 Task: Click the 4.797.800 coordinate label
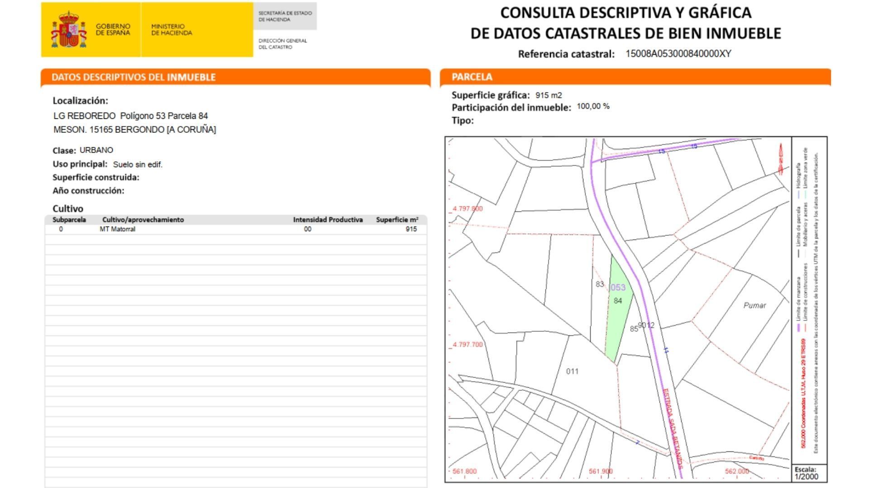coord(468,209)
